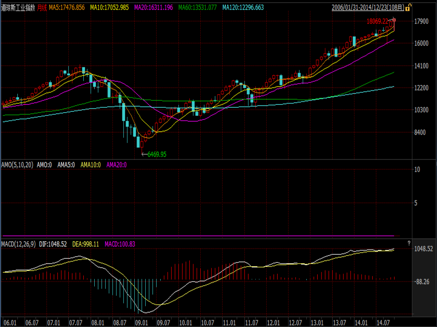Click the AMA20:0 value label

pos(117,165)
